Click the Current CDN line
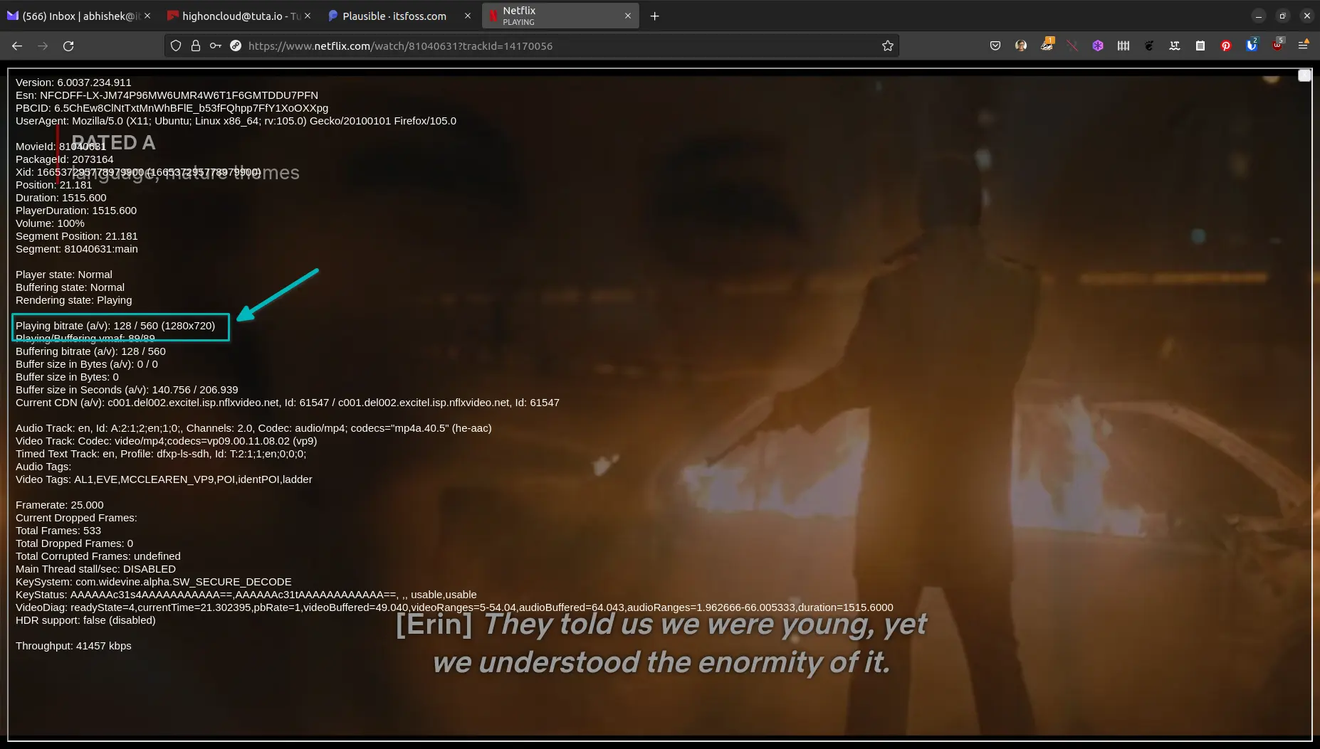Screen dimensions: 1320x749 click(288, 403)
